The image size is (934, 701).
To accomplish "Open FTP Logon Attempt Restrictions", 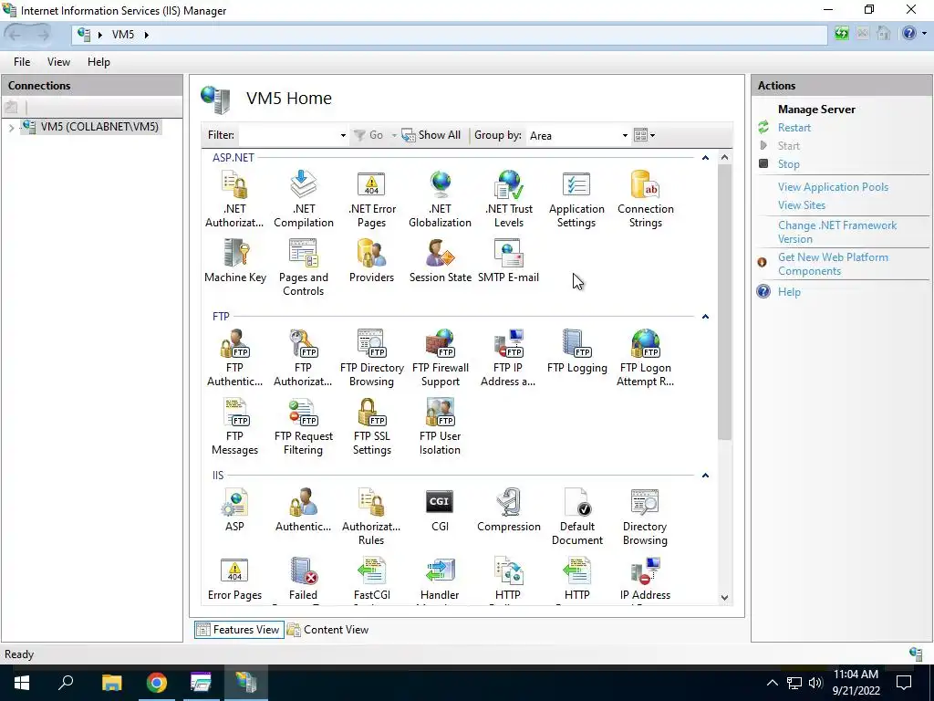I will (x=645, y=358).
